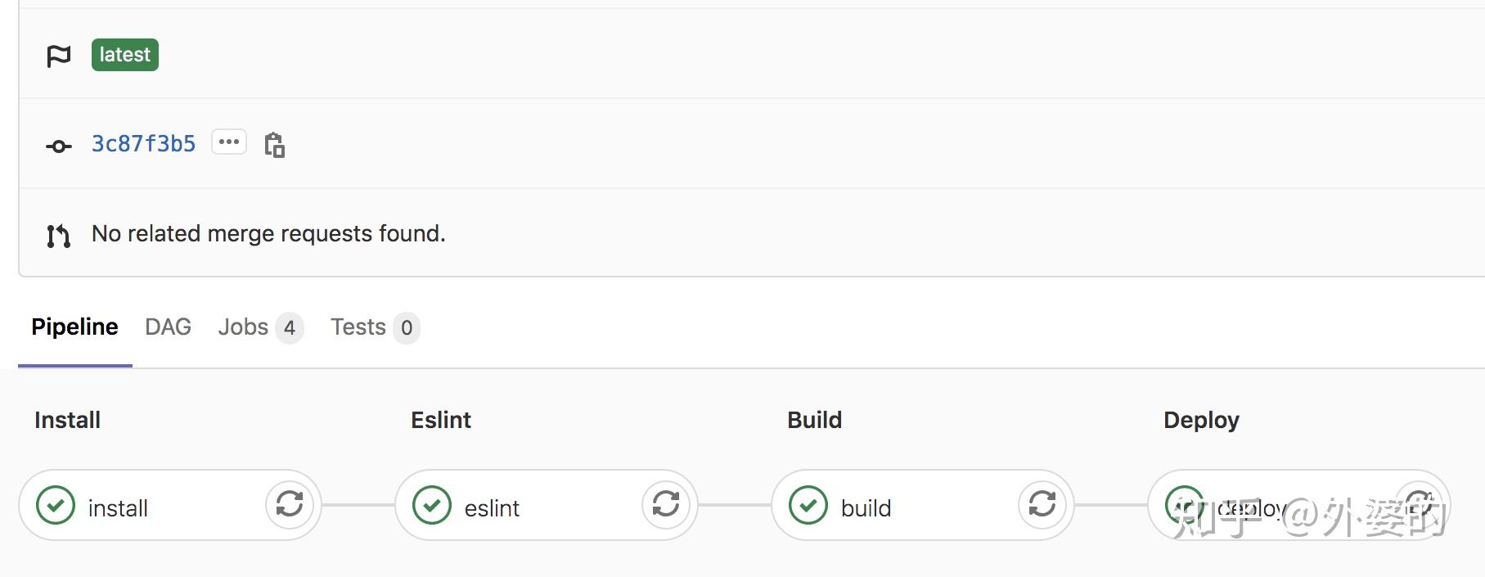The image size is (1485, 577).
Task: Retry the install job
Action: [x=290, y=506]
